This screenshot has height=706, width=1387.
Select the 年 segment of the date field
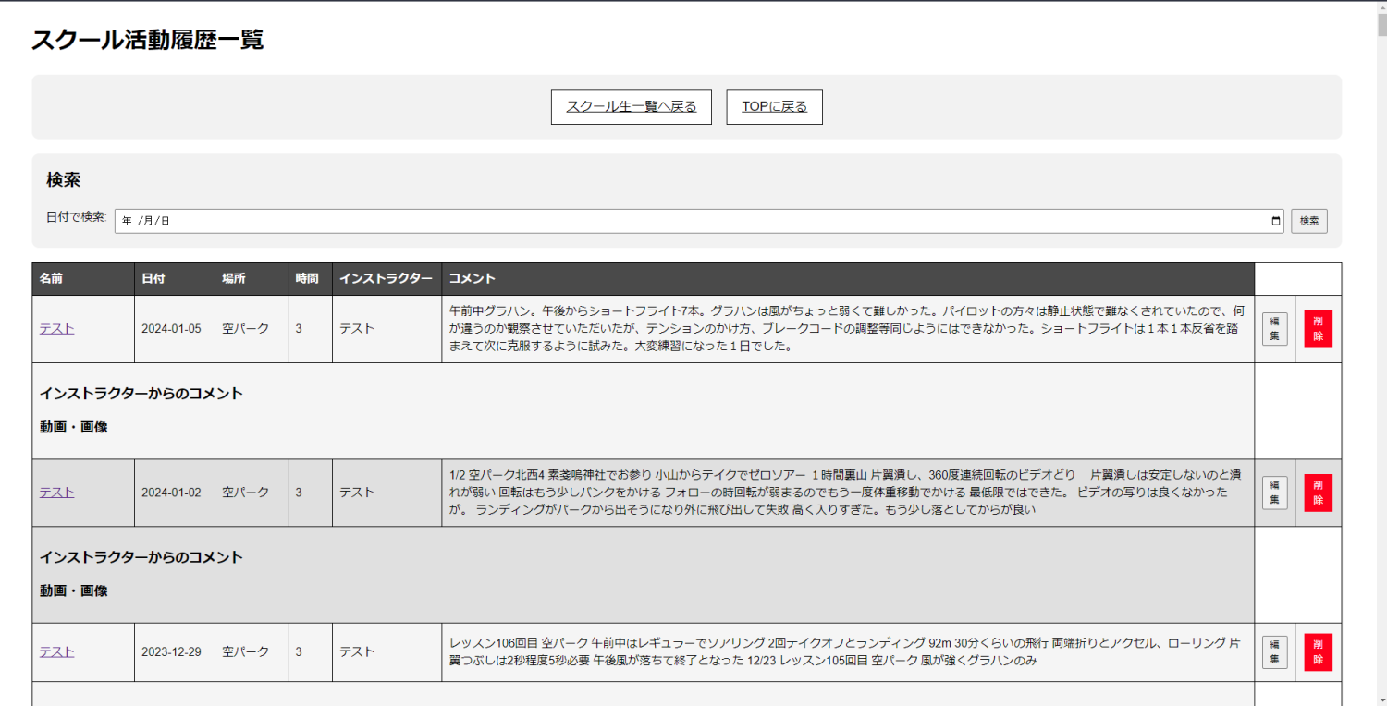[127, 221]
